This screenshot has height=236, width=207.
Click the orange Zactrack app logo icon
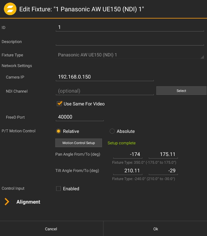click(x=10, y=9)
